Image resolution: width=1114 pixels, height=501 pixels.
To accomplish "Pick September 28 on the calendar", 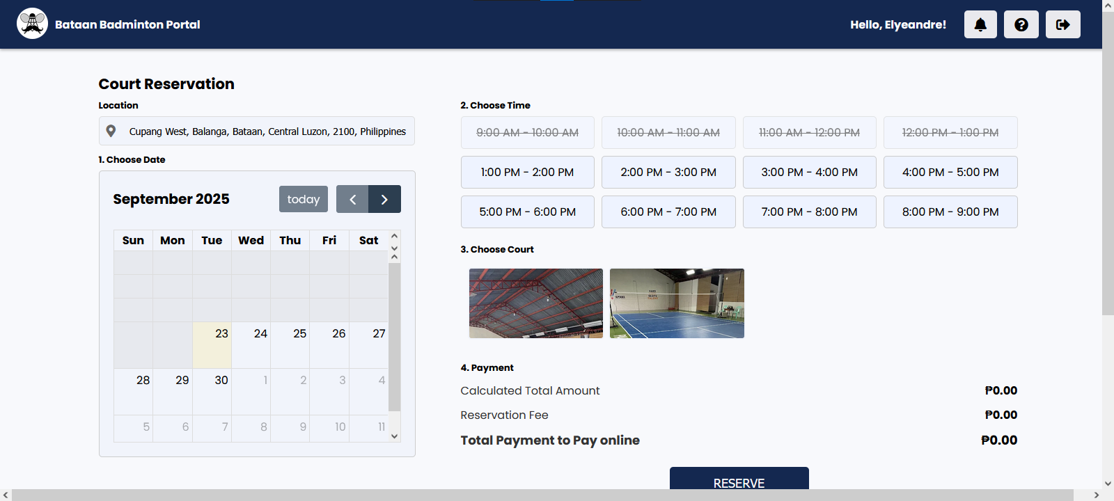I will click(134, 392).
